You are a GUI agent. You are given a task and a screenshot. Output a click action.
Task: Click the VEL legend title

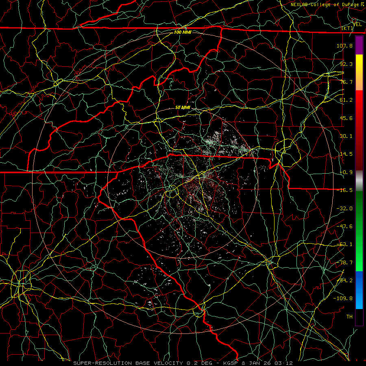tap(357, 24)
